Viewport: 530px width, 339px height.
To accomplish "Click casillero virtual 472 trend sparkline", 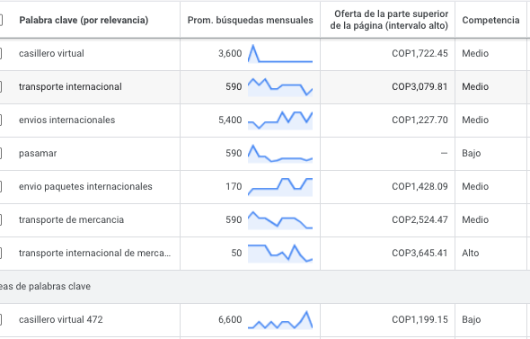I will click(280, 320).
